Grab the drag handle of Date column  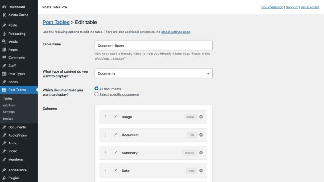point(106,171)
